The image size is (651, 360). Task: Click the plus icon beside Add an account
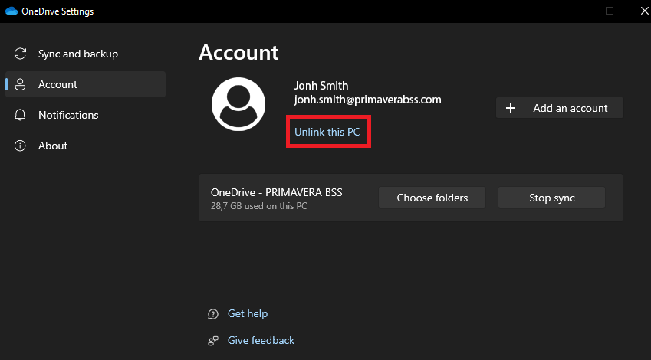[x=511, y=108]
